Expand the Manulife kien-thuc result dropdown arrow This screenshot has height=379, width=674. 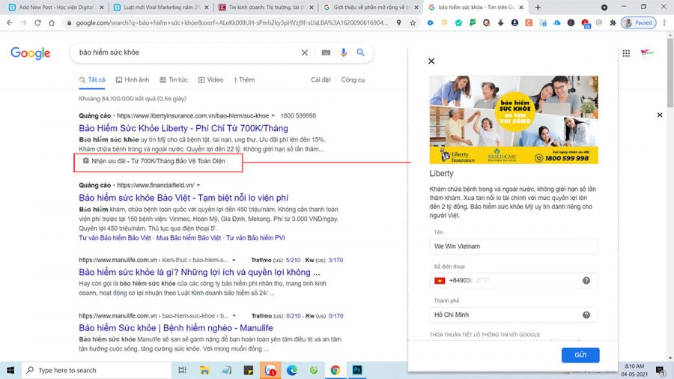pos(234,260)
